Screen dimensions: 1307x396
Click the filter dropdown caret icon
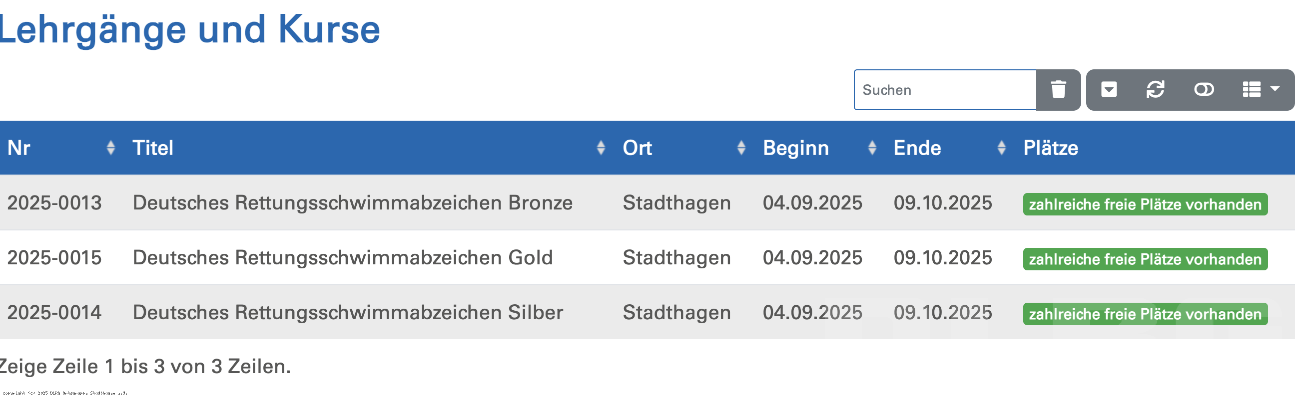tap(1109, 90)
